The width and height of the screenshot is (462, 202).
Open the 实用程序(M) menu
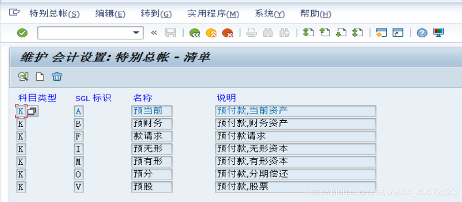click(x=213, y=13)
